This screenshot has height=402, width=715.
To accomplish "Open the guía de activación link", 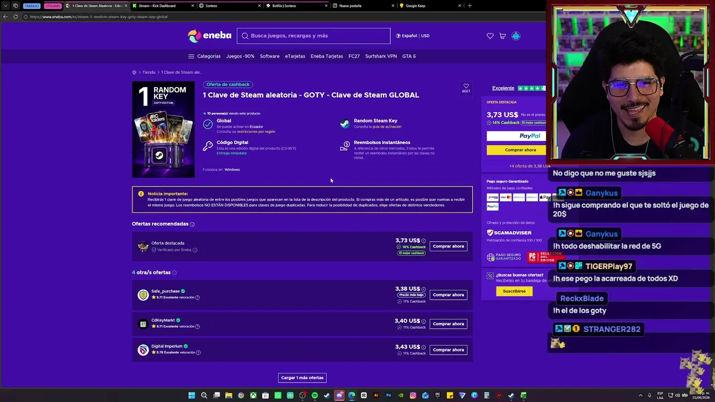I will point(387,127).
